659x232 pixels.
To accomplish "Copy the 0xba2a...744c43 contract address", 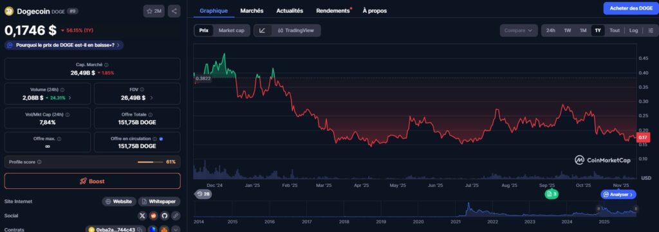I will [139, 230].
